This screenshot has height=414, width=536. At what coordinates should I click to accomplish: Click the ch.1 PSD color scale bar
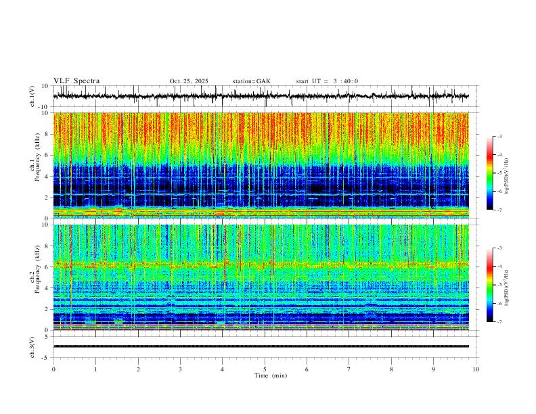490,173
